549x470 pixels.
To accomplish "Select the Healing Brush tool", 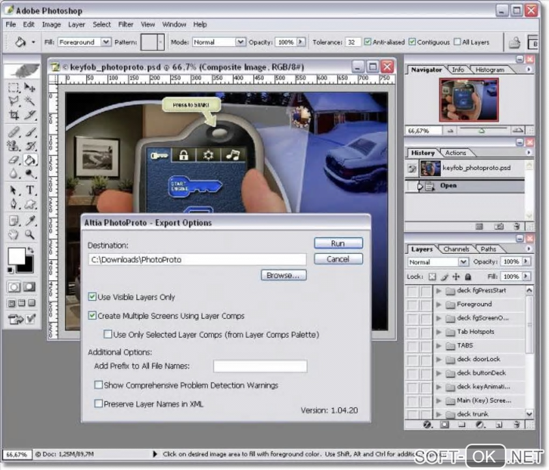I will point(13,132).
